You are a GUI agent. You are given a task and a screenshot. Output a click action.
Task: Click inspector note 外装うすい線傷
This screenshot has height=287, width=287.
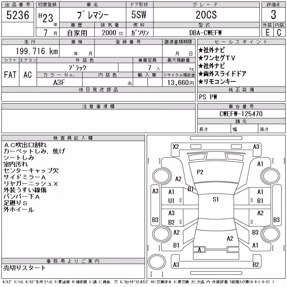[25, 190]
